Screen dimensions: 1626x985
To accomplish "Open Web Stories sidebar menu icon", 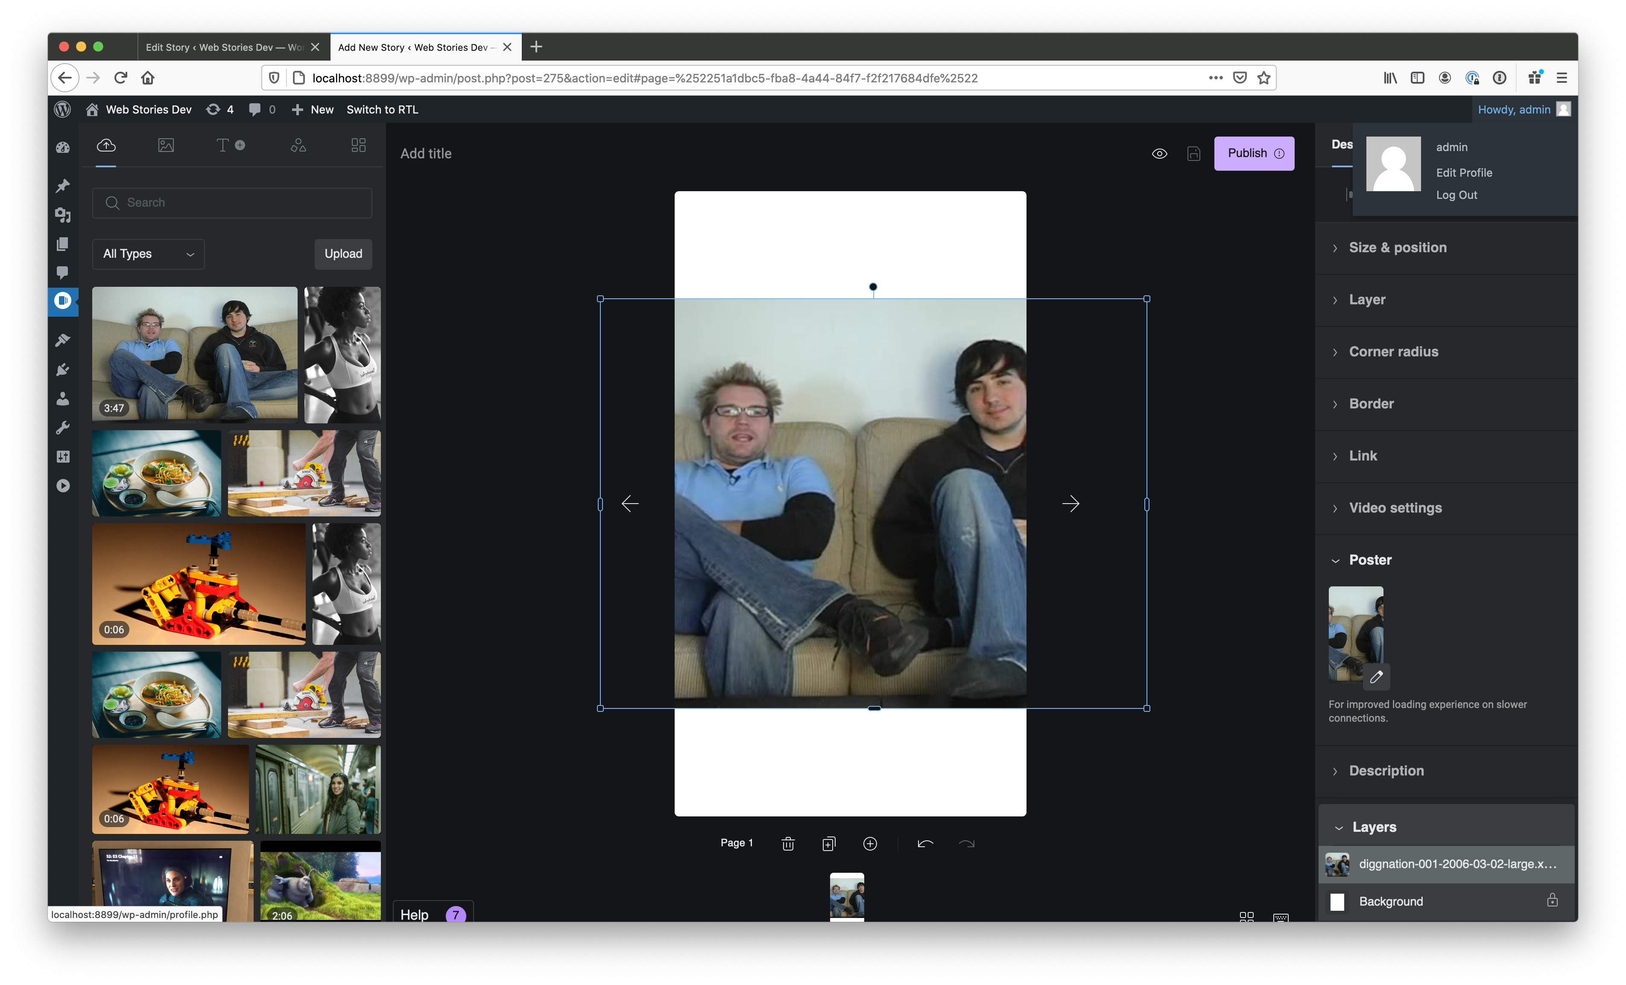I will click(63, 301).
